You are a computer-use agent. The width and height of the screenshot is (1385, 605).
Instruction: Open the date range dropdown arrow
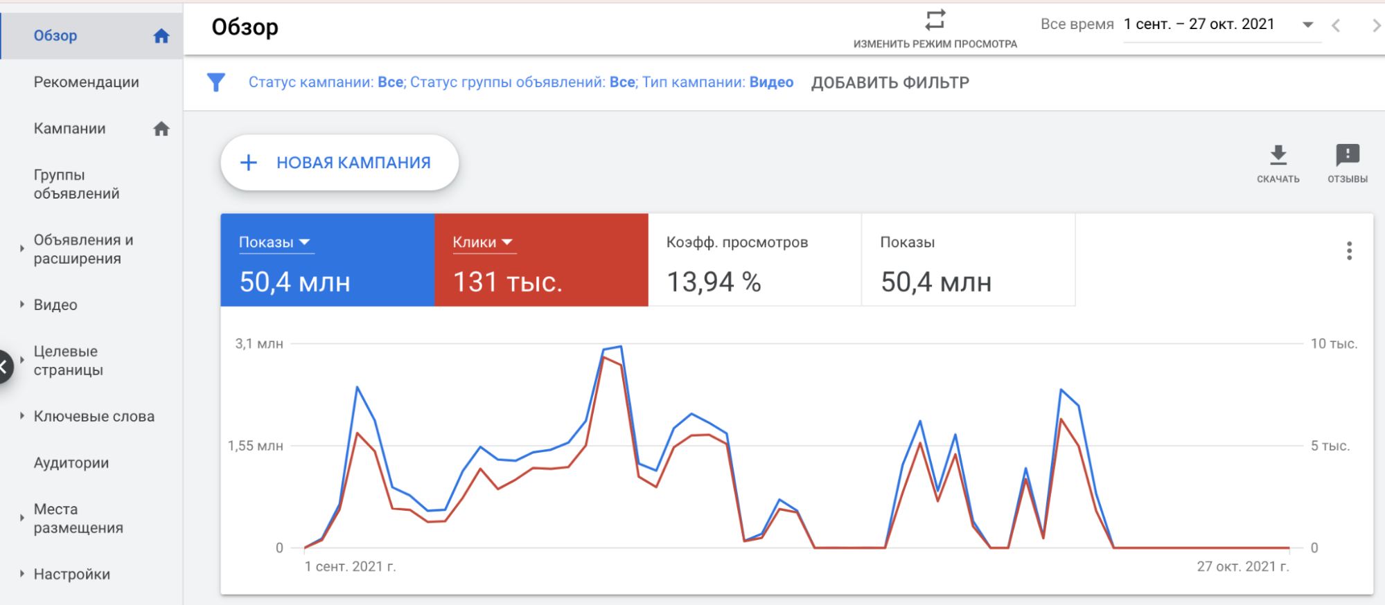pyautogui.click(x=1308, y=24)
